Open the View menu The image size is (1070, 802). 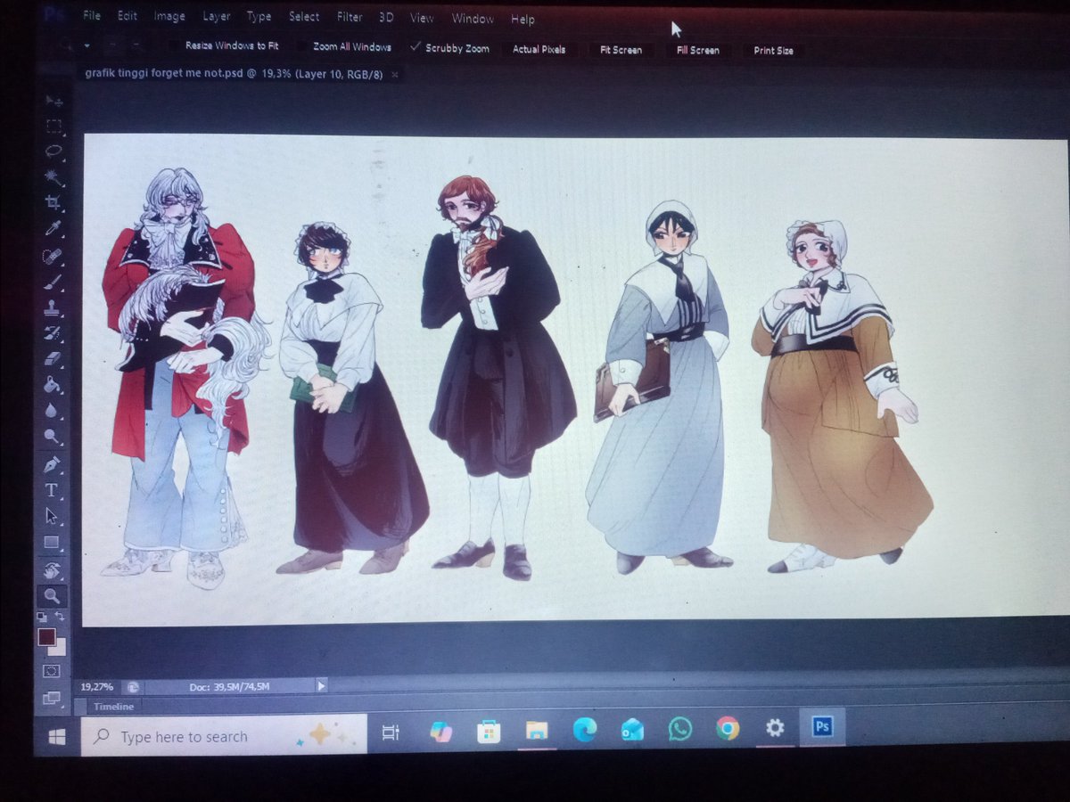pos(423,18)
